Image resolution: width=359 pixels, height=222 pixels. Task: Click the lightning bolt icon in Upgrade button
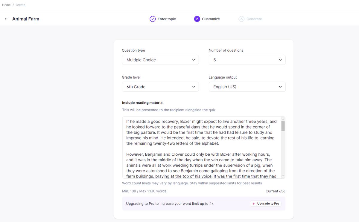click(254, 203)
